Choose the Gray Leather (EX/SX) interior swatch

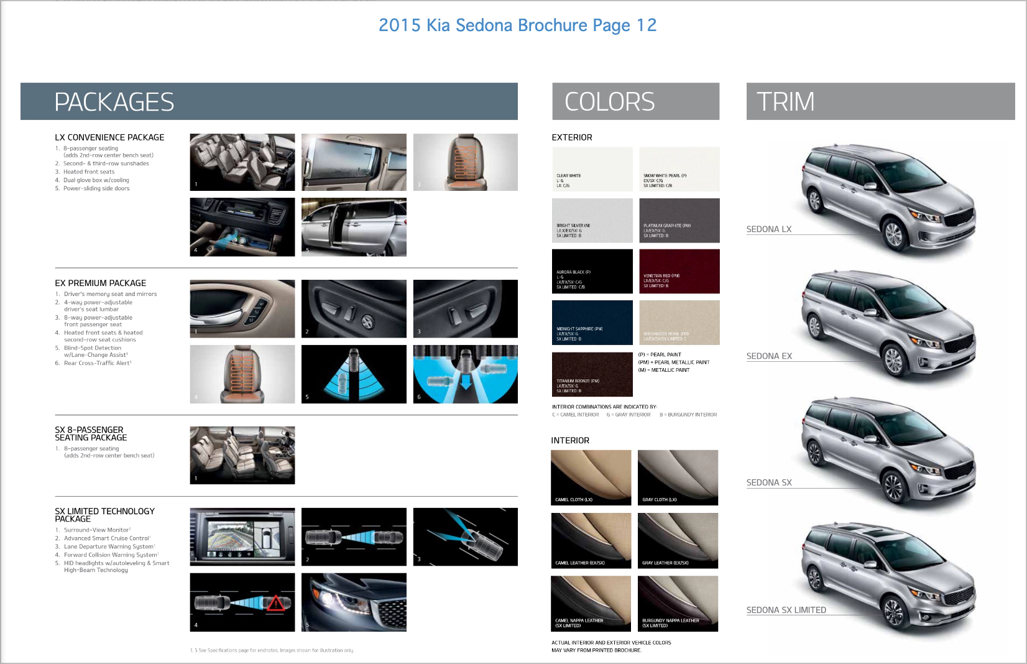click(x=678, y=541)
